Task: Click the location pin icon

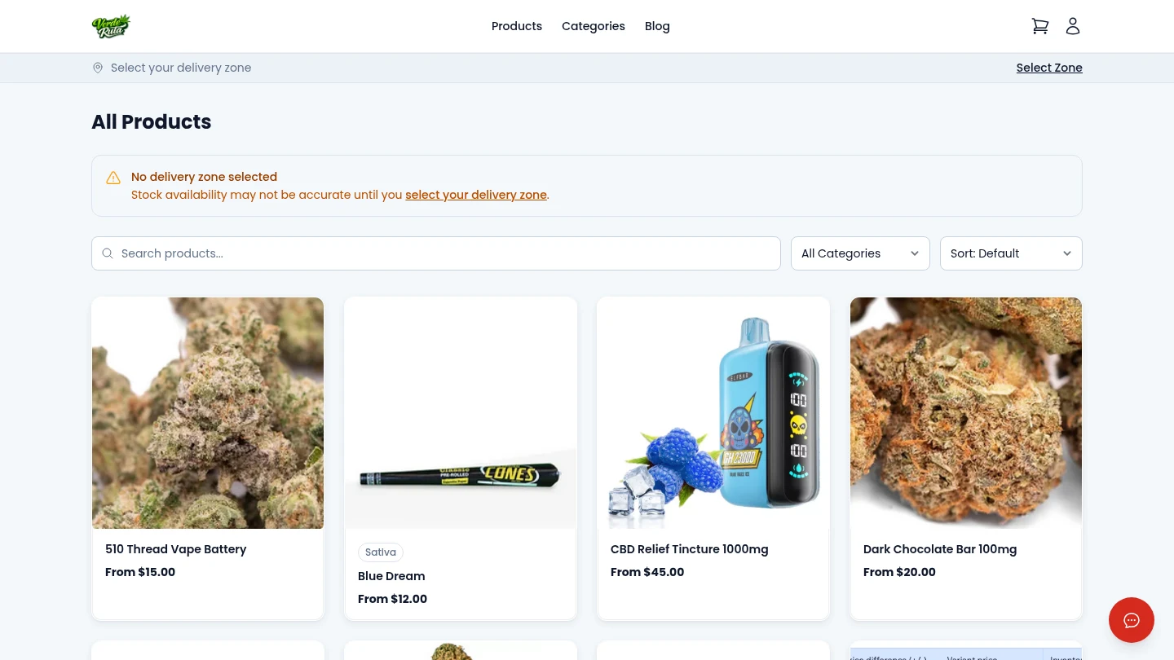Action: (98, 68)
